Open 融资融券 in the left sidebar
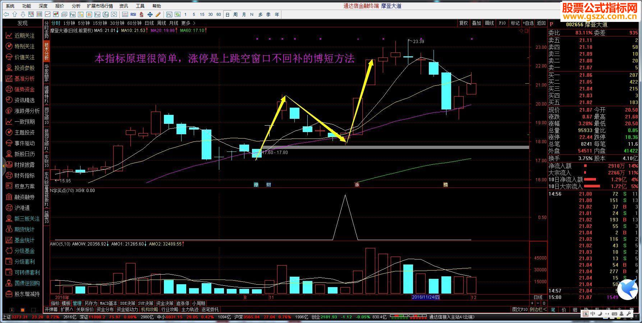The image size is (642, 323). [20, 197]
